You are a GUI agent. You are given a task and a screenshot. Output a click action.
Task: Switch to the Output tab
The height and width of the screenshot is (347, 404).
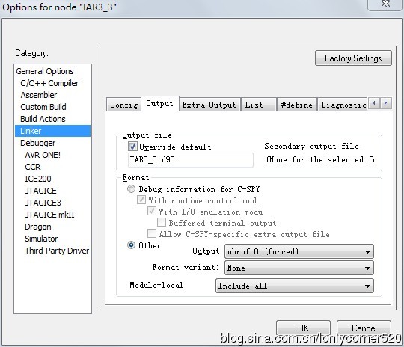coord(160,103)
